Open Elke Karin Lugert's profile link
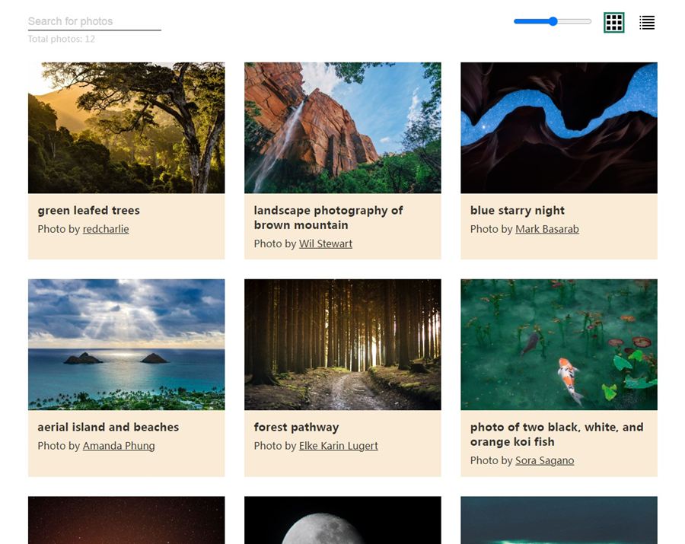Screen dimensions: 685x544 339,446
